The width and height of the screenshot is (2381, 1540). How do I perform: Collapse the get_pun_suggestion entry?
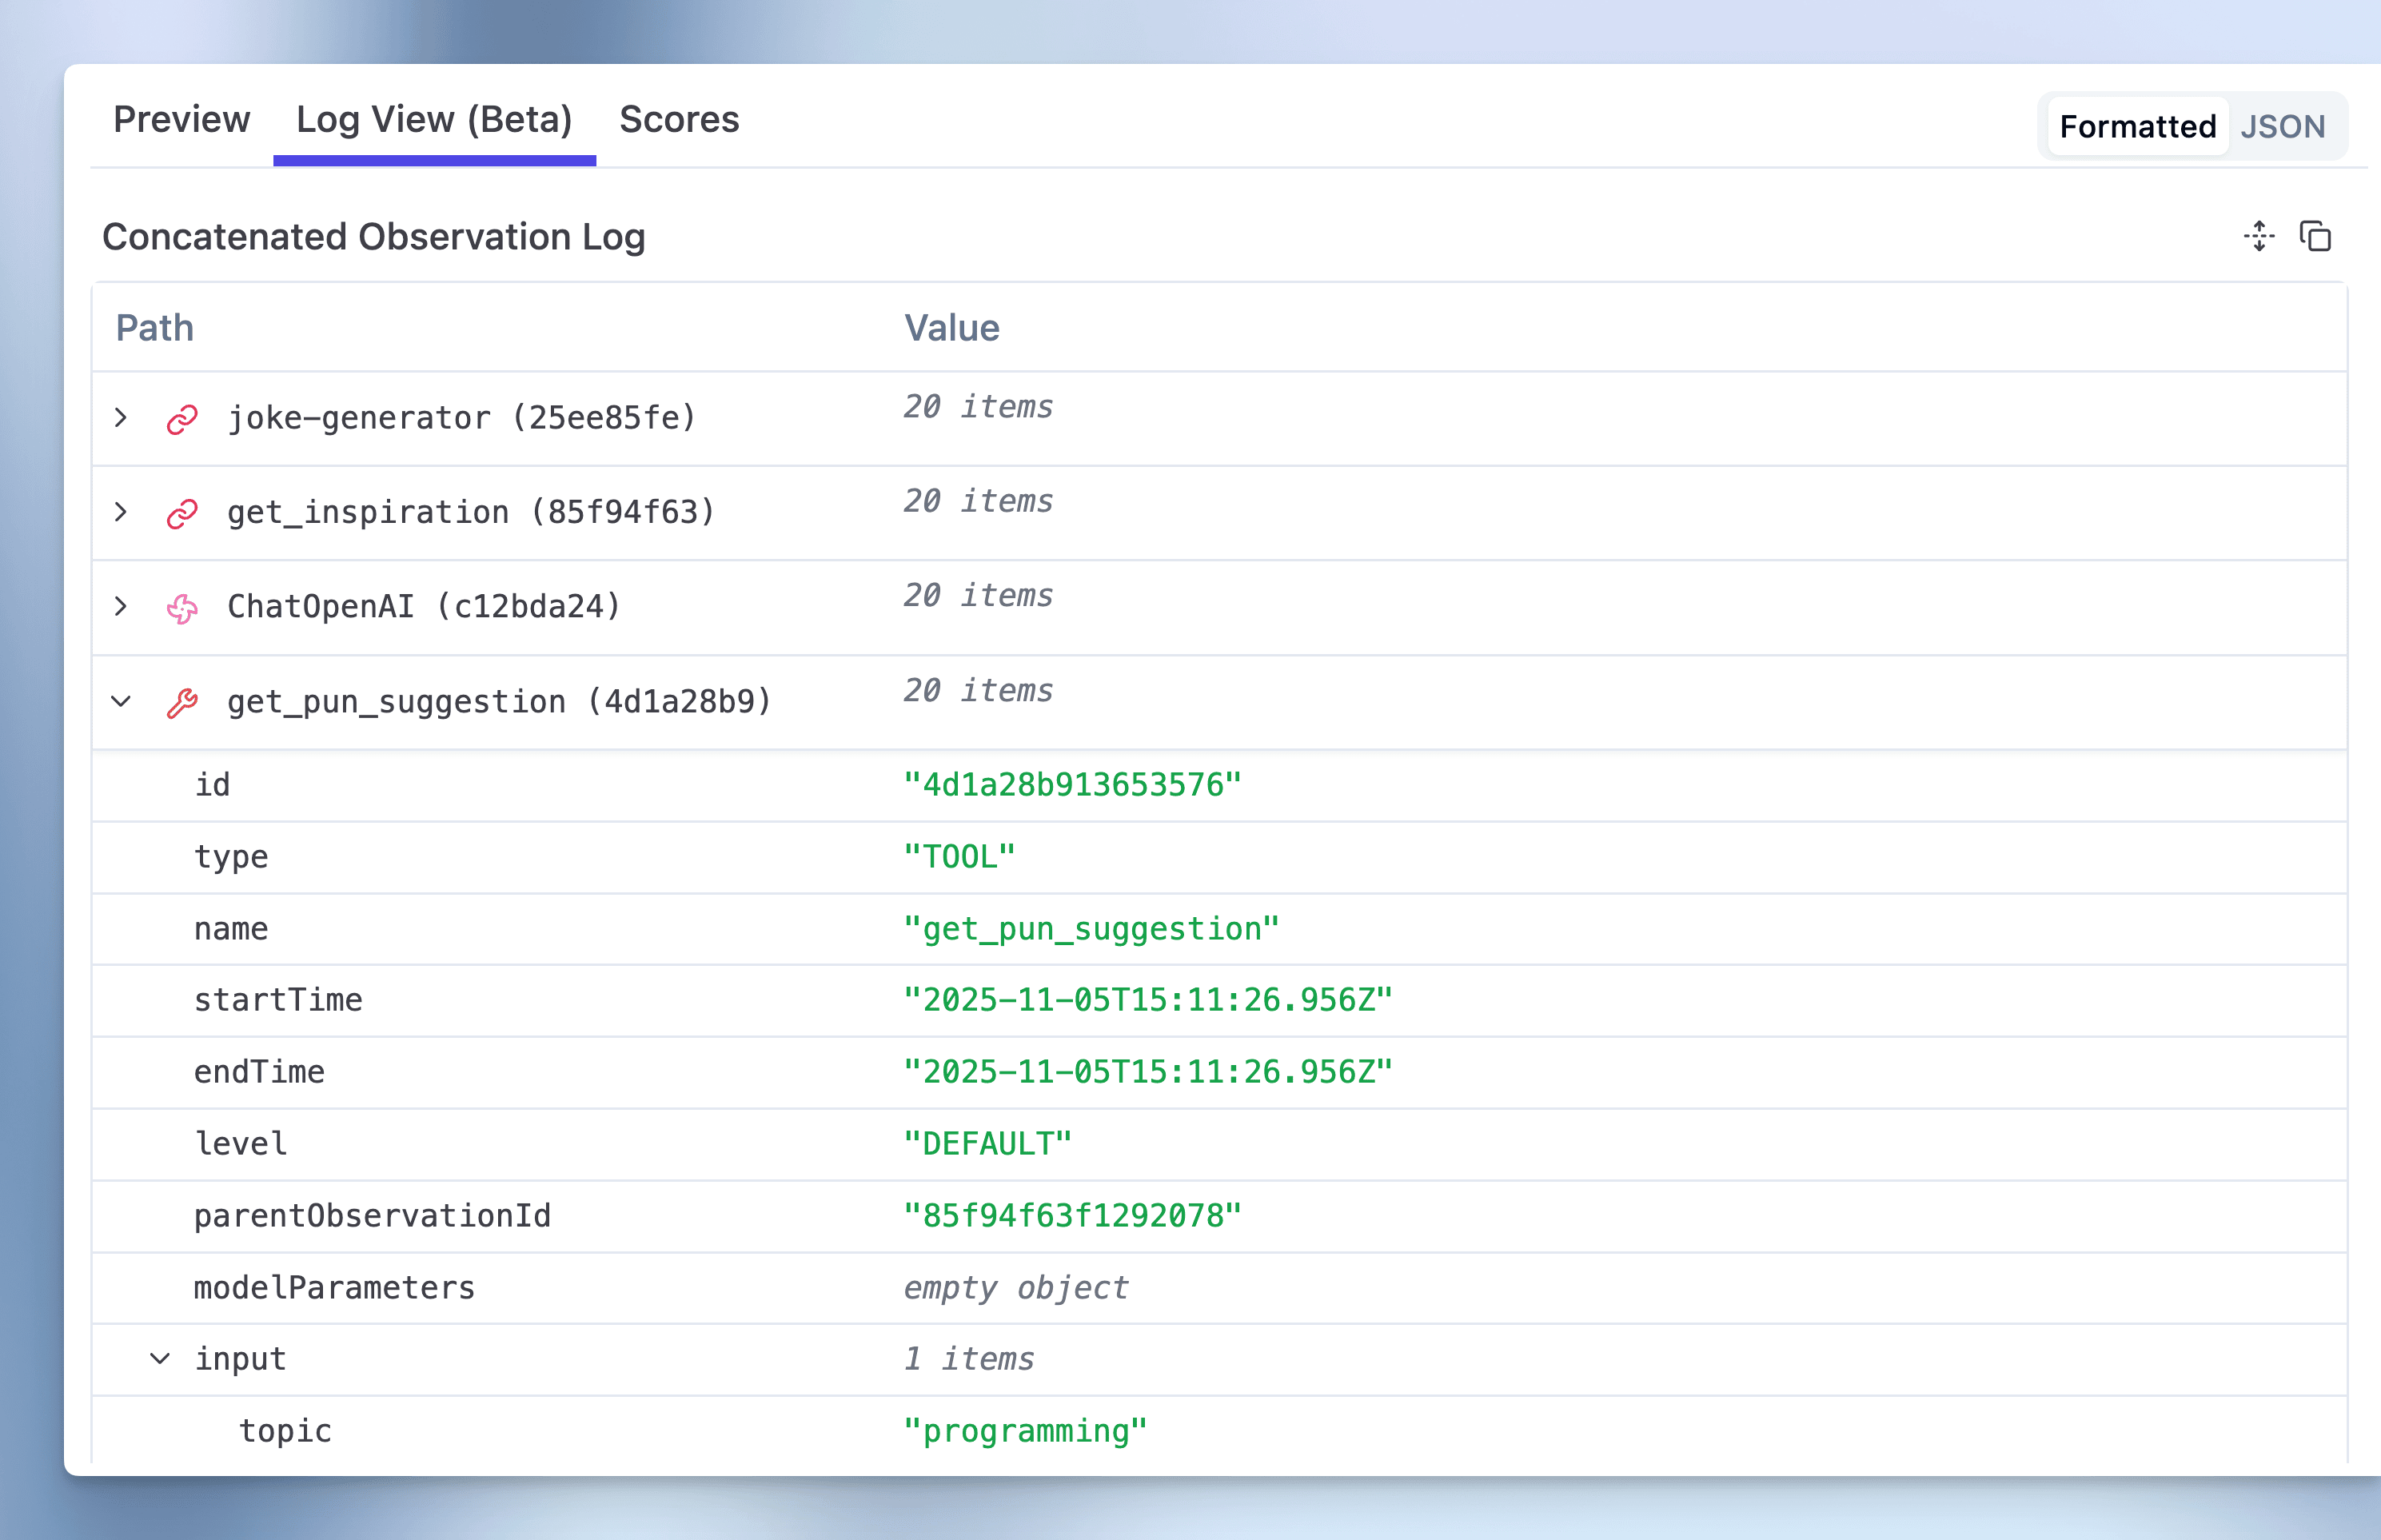[121, 701]
